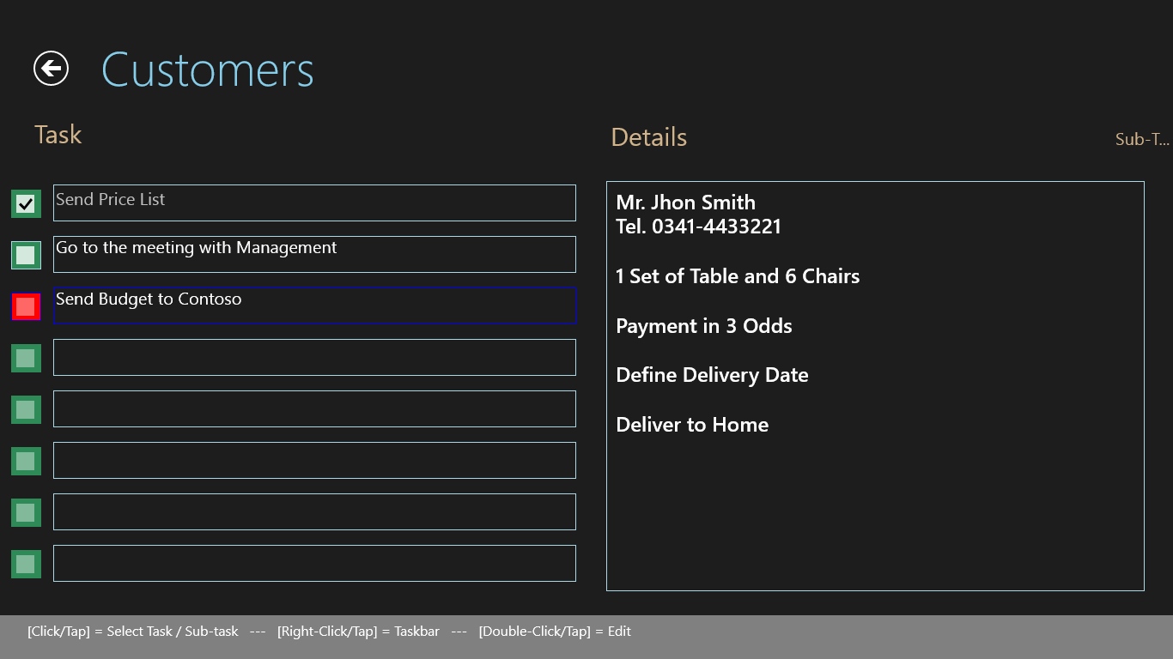Click the Tel. 0341-4433221 phone number line

(698, 227)
